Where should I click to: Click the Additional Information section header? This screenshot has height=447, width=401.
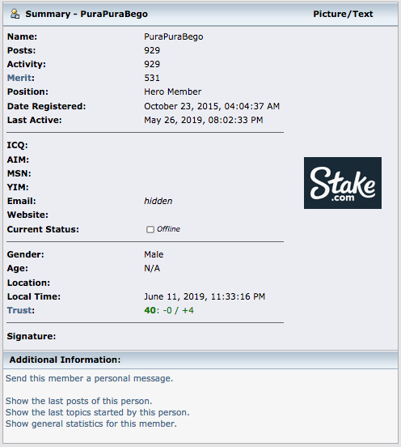click(x=65, y=360)
